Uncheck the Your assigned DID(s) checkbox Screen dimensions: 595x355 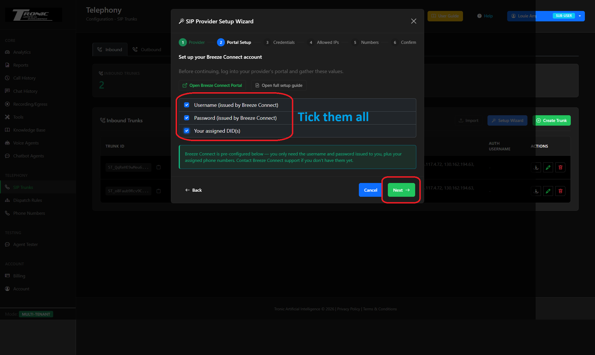[187, 131]
